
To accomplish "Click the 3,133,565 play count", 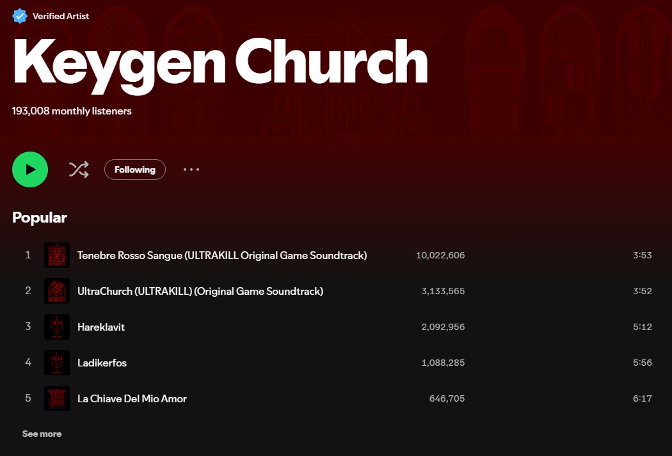I will [443, 291].
